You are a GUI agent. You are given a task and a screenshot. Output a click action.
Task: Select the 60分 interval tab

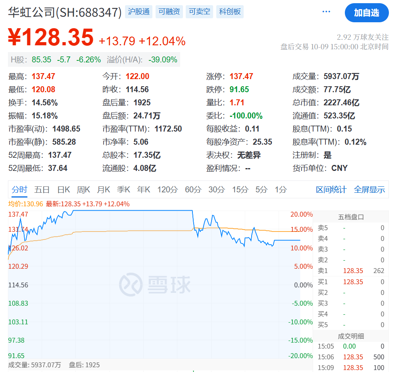coord(193,190)
